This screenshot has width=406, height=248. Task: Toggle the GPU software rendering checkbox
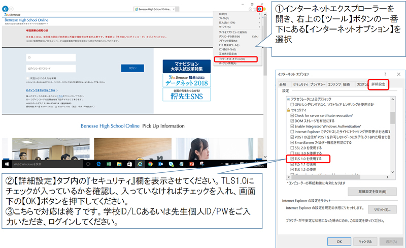coord(292,105)
